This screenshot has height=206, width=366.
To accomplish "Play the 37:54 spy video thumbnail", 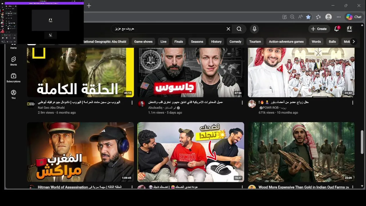I will click(191, 72).
